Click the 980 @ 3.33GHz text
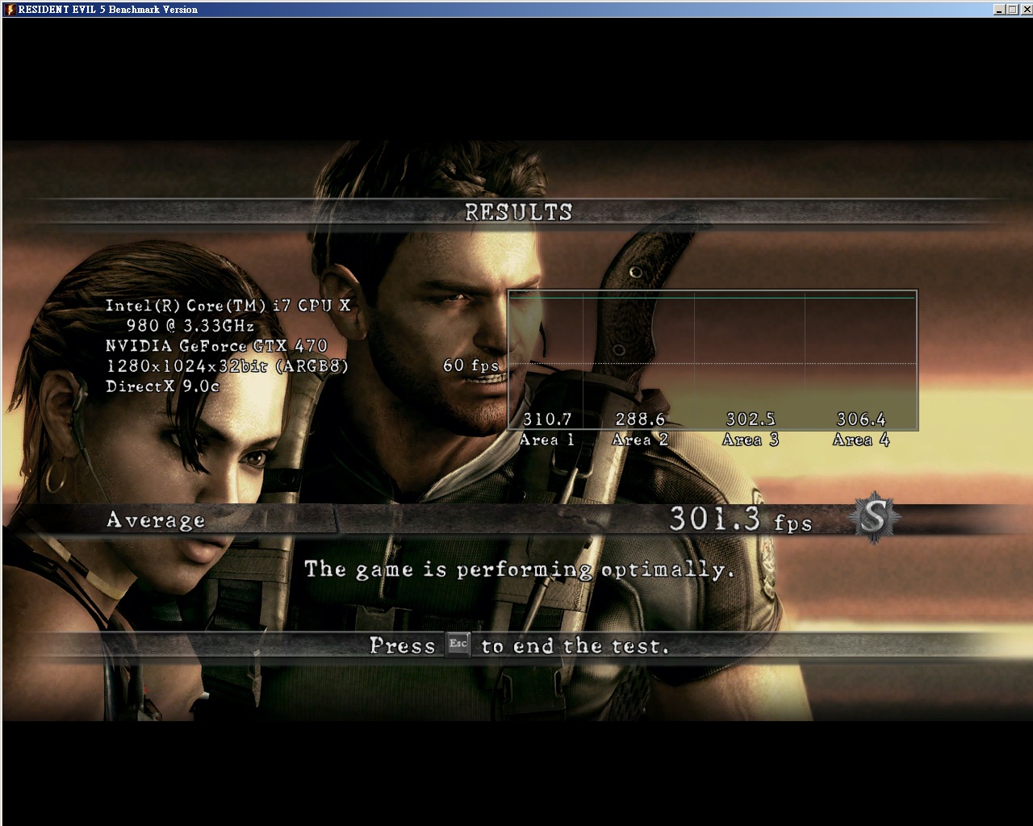This screenshot has height=826, width=1033. [190, 326]
